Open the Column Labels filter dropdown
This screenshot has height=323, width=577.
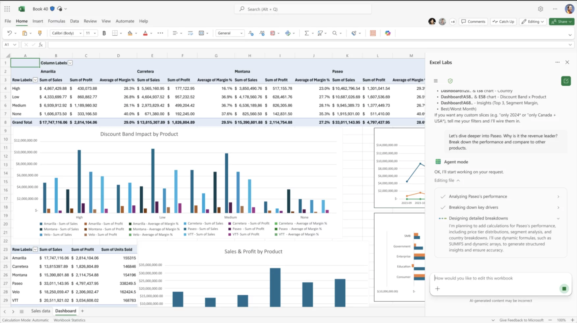point(70,63)
